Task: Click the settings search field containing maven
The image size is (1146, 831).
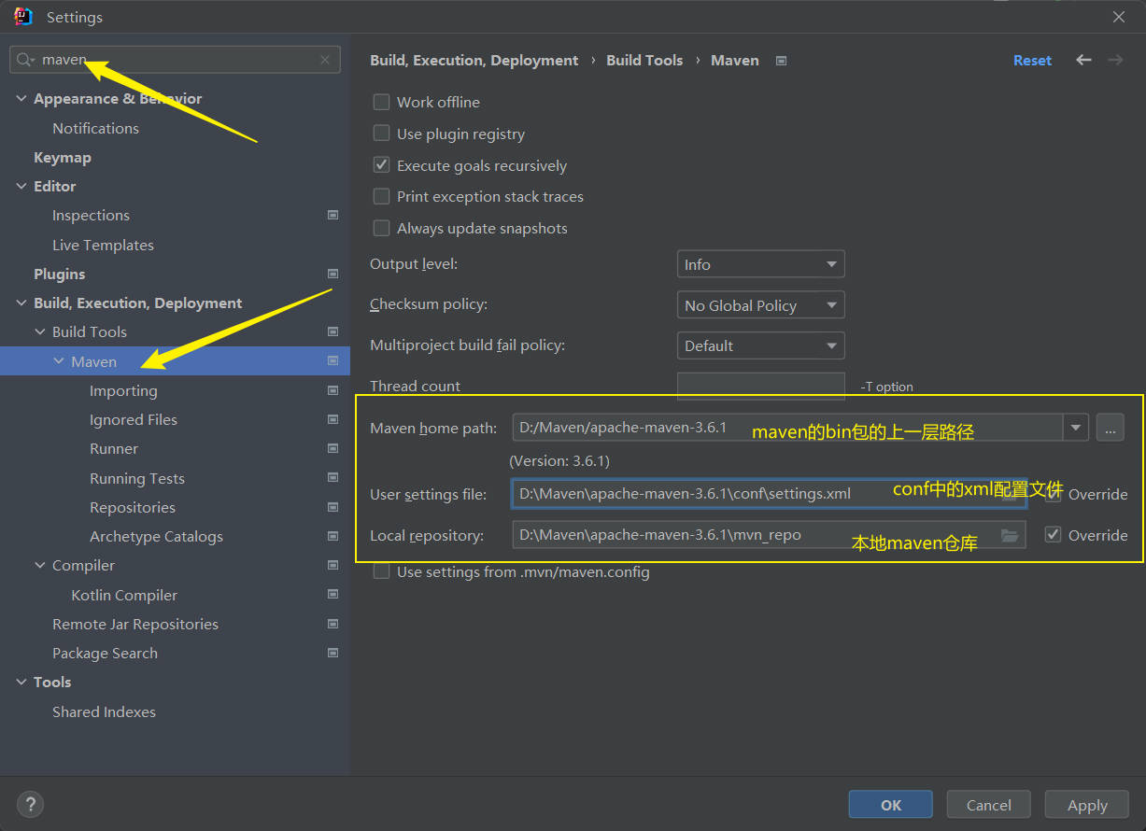Action: click(x=175, y=60)
